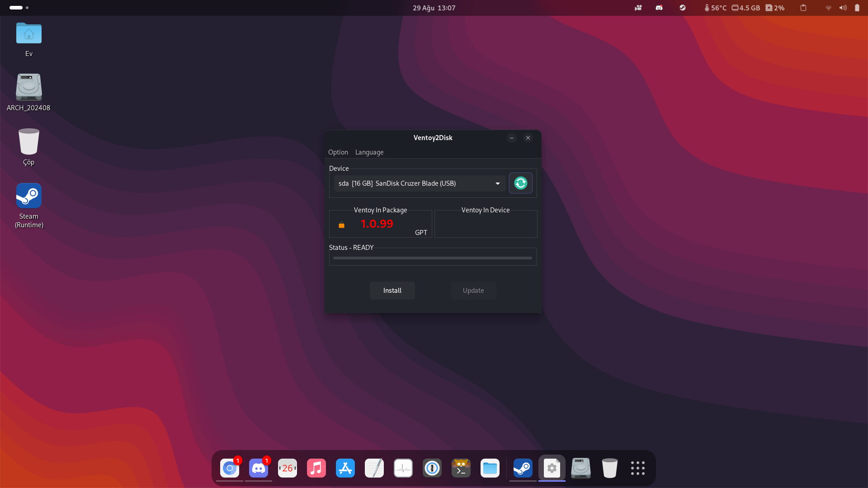This screenshot has width=868, height=488.
Task: Open the music app in the dock
Action: coord(316,468)
